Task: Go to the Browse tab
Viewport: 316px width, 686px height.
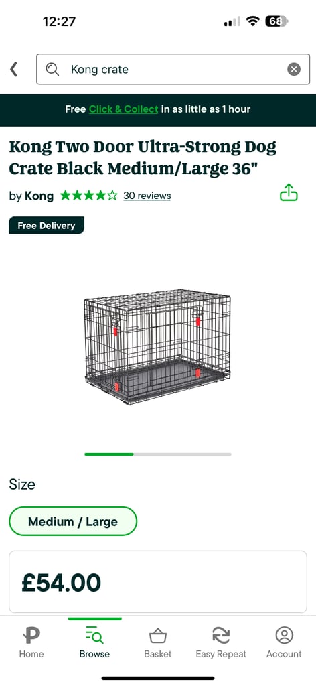Action: coord(94,642)
